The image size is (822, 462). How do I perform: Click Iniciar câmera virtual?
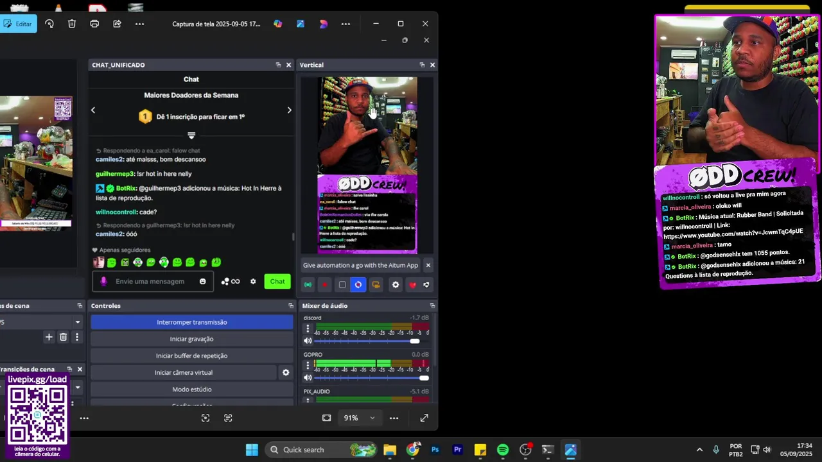pyautogui.click(x=184, y=372)
